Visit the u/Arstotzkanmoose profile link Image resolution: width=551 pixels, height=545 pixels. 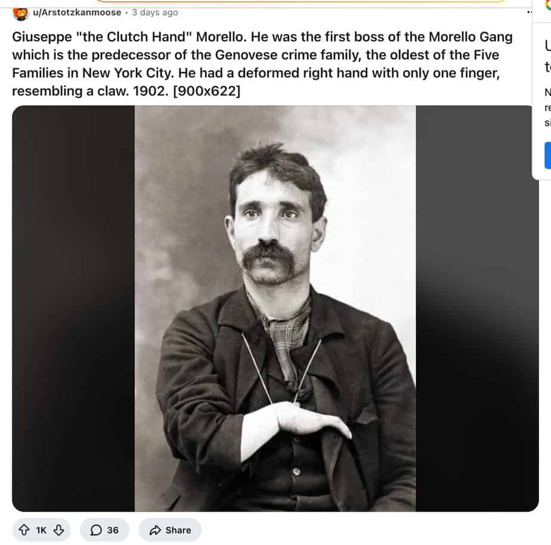(77, 13)
